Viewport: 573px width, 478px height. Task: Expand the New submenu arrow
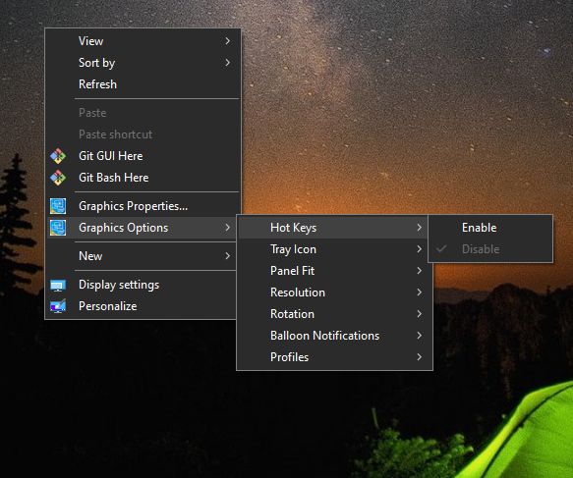[x=228, y=256]
